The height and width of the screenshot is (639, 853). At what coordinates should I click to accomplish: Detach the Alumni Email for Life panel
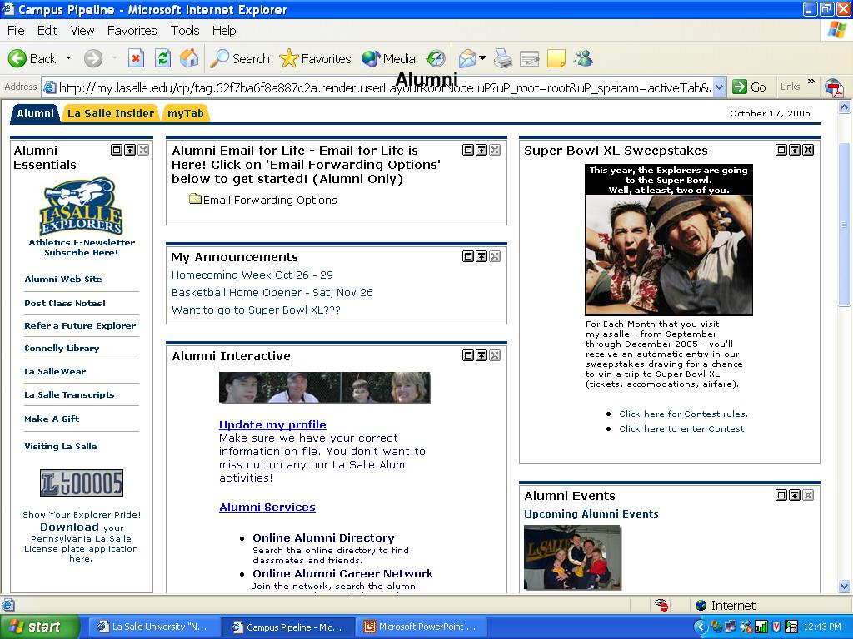(468, 150)
